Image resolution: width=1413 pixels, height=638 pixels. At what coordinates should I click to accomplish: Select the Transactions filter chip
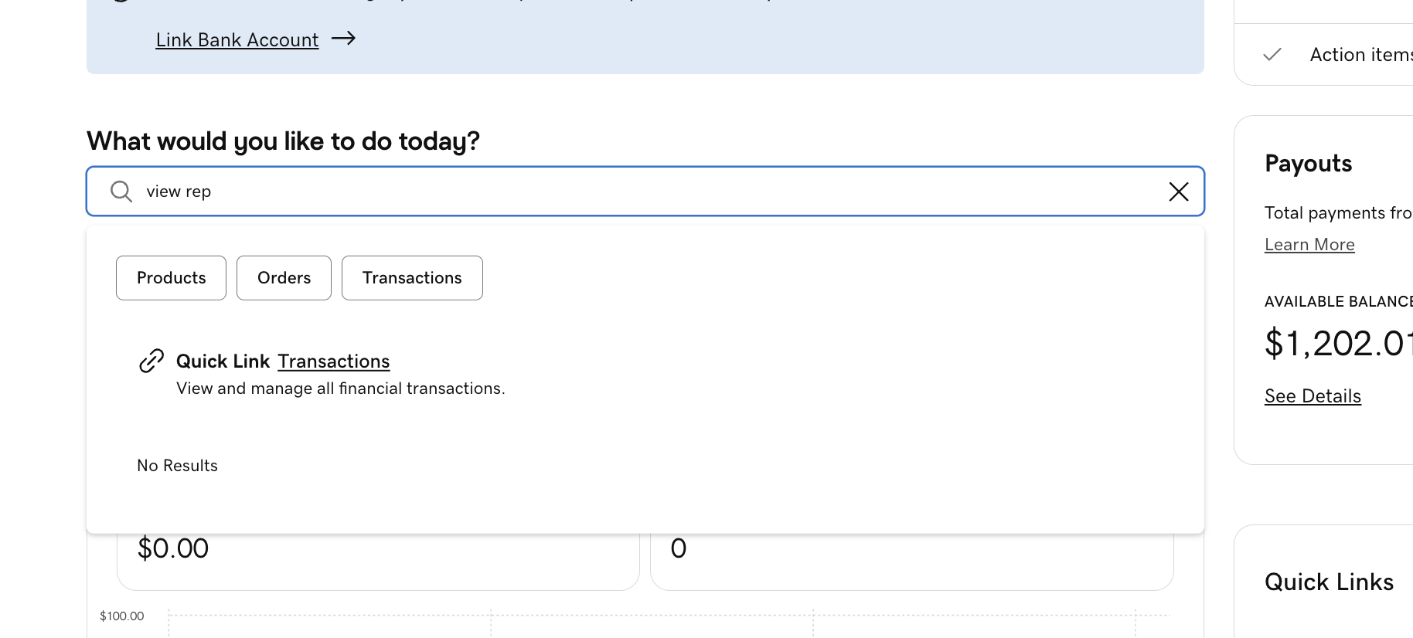tap(412, 278)
